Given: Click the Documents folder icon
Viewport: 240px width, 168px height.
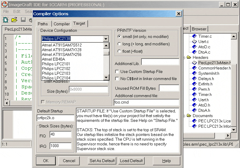Looking at the screenshot, I should [x=189, y=116].
